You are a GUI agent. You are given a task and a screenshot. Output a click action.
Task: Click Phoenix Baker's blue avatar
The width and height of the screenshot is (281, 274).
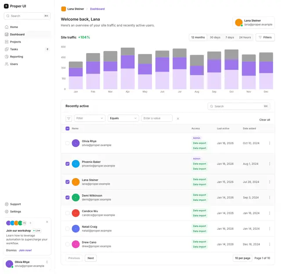(x=76, y=164)
